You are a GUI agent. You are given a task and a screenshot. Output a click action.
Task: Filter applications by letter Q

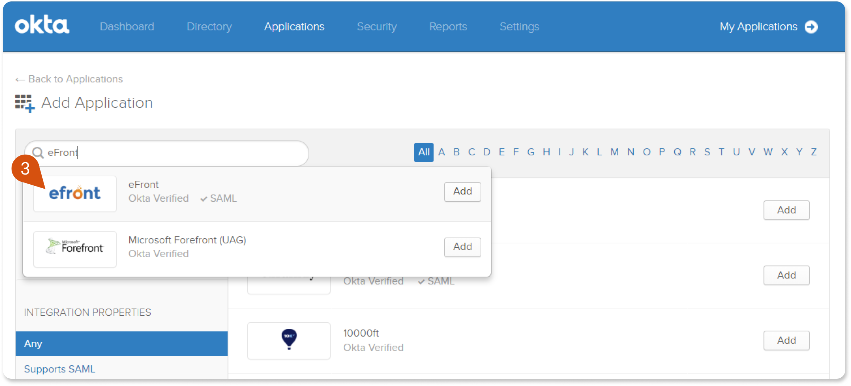678,152
